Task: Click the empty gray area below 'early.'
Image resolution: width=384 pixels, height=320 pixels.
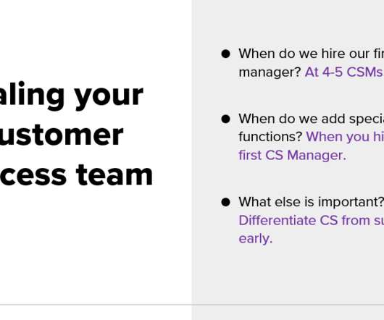Action: click(x=288, y=274)
